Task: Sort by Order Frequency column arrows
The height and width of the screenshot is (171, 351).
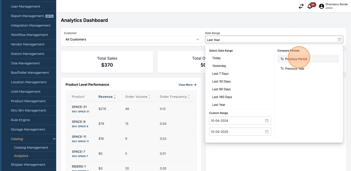Action: coord(189,97)
